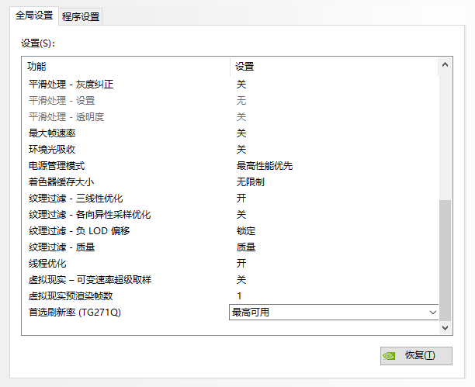
Task: Click the 恢复 restore button
Action: click(416, 355)
